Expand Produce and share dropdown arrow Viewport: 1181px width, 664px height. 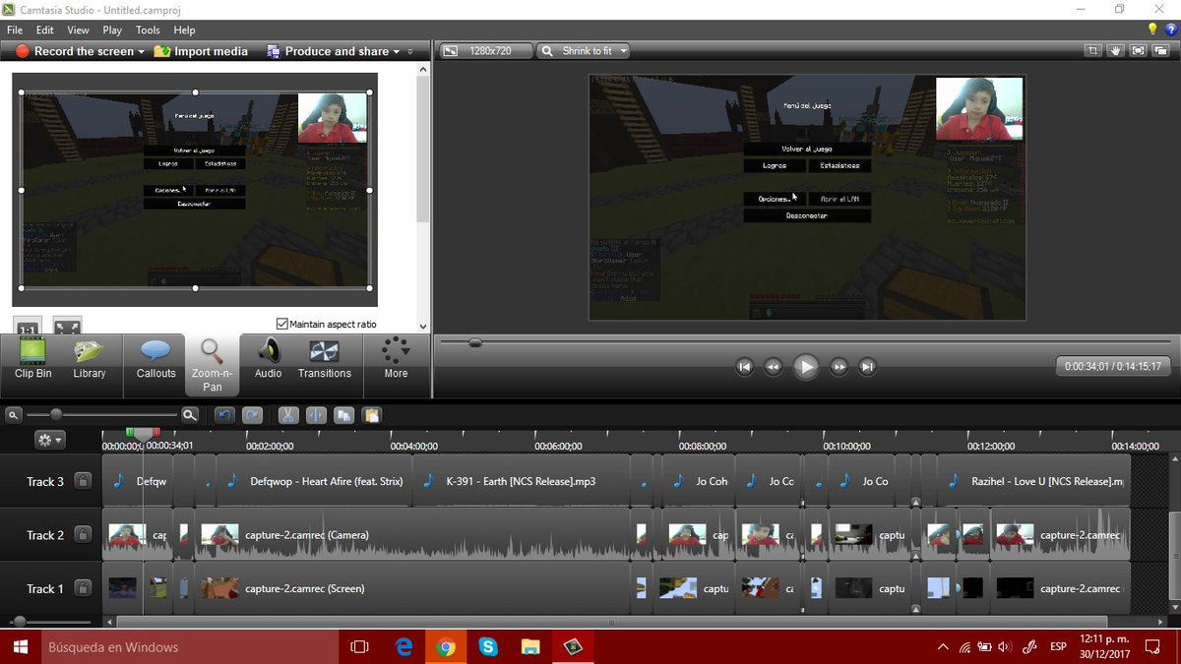click(x=397, y=51)
